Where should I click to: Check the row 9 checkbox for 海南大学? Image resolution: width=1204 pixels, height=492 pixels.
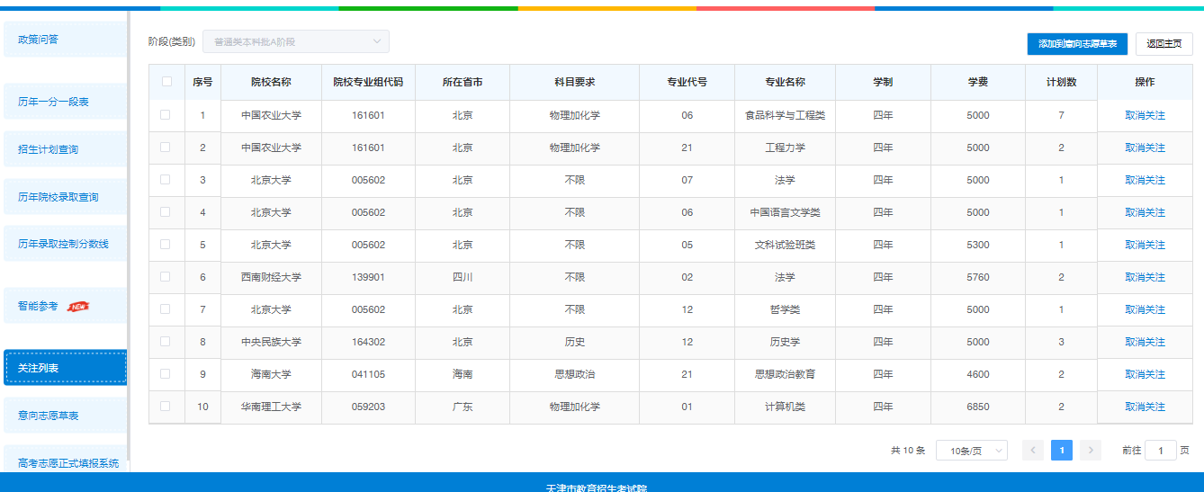coord(165,374)
